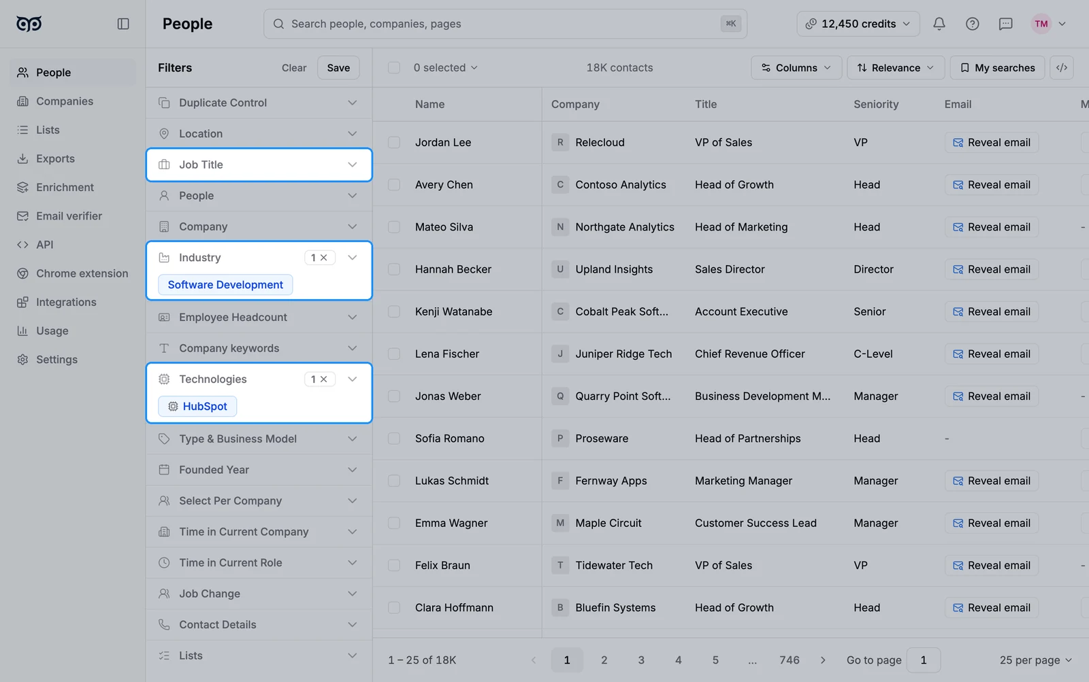
Task: Click the Company keywords text icon
Action: [x=164, y=348]
